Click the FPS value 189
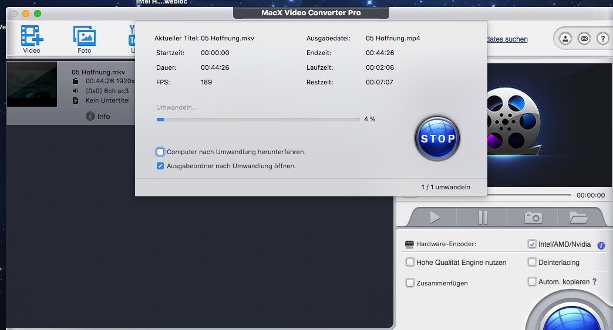Viewport: 613px width, 330px height. pos(207,82)
